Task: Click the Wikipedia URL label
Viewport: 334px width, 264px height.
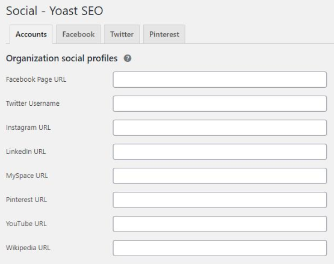Action: [28, 248]
